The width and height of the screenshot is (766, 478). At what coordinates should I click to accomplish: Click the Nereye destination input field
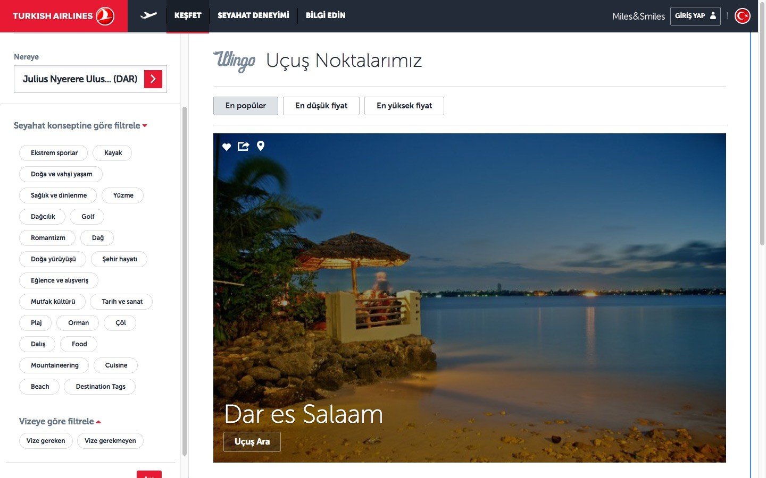pos(80,79)
